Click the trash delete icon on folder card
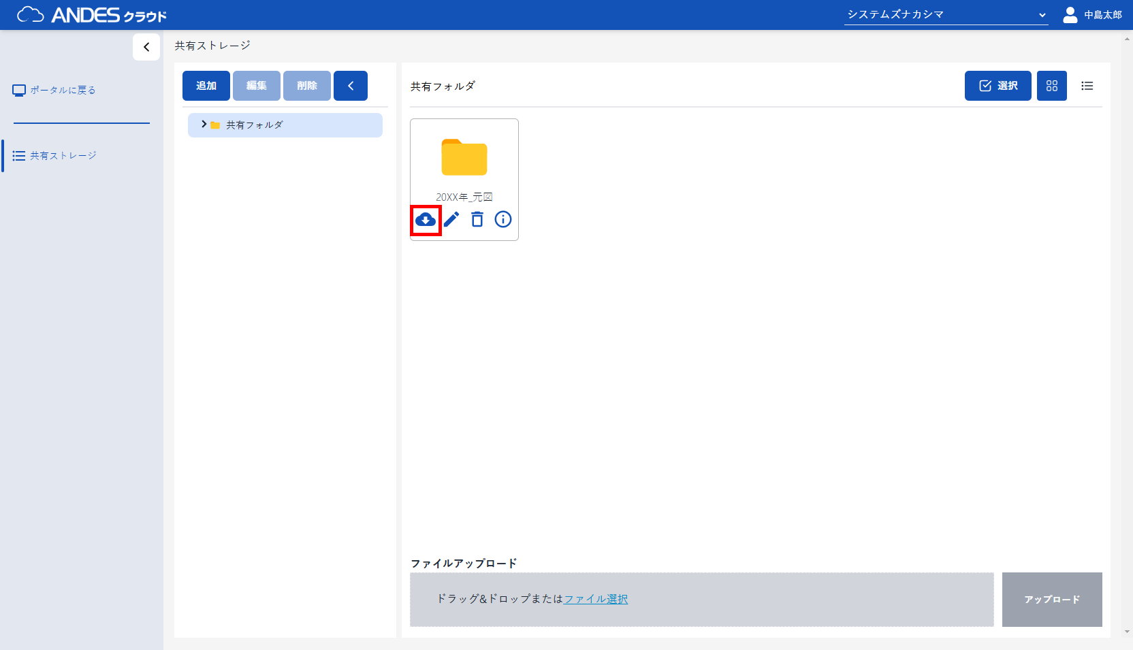 coord(477,219)
